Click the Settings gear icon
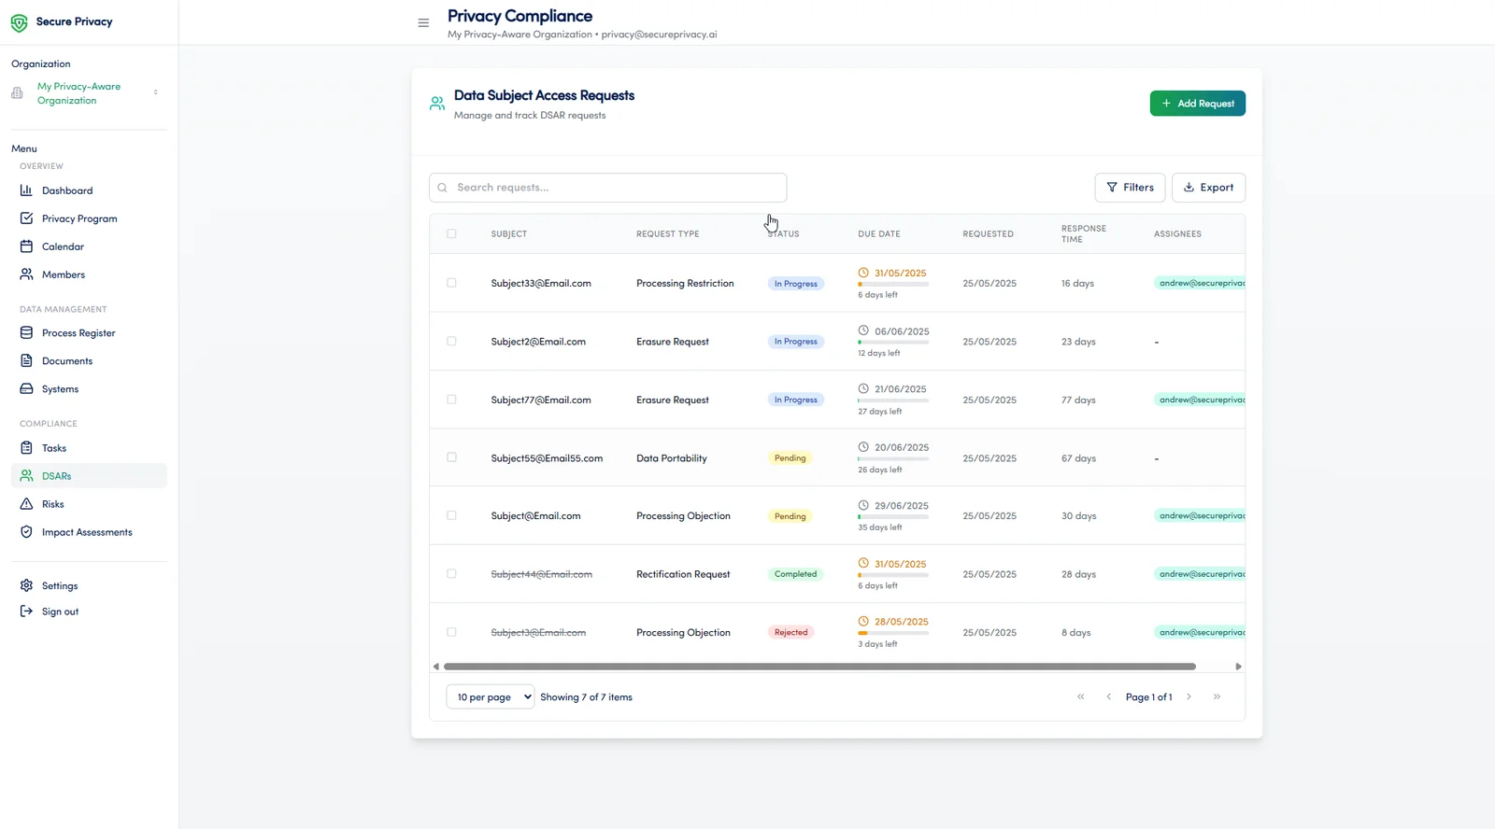This screenshot has height=829, width=1495. click(26, 586)
